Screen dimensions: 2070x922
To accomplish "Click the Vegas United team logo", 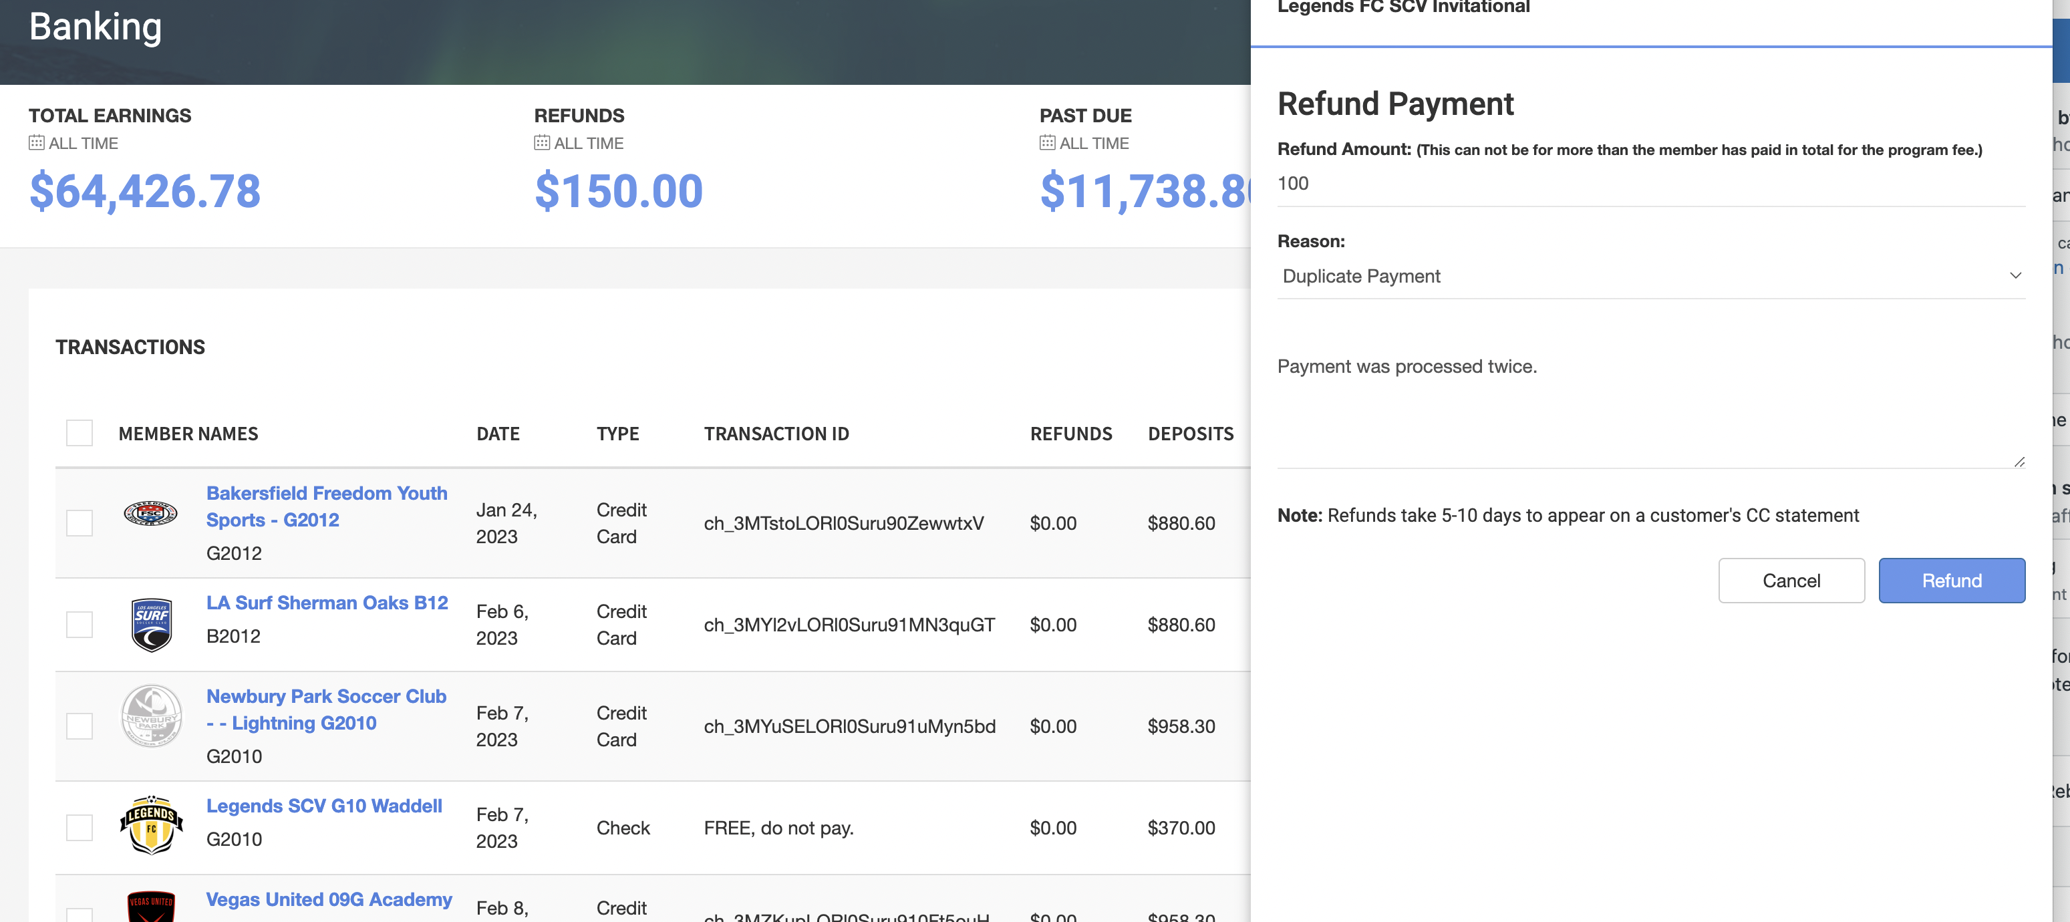I will click(x=151, y=907).
